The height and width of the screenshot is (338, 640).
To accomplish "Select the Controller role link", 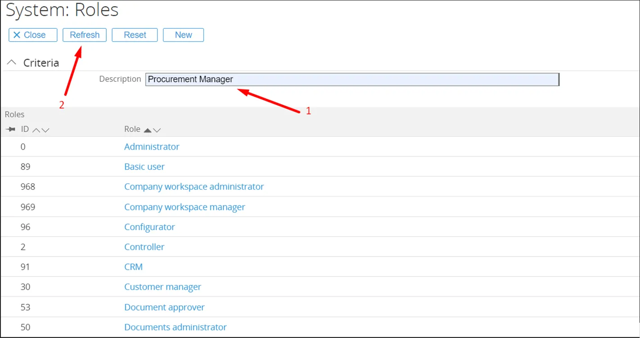I will [144, 247].
